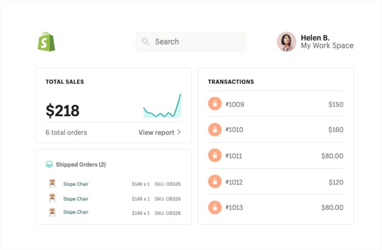
Task: Click the $160 amount for #1010
Action: [x=336, y=129]
